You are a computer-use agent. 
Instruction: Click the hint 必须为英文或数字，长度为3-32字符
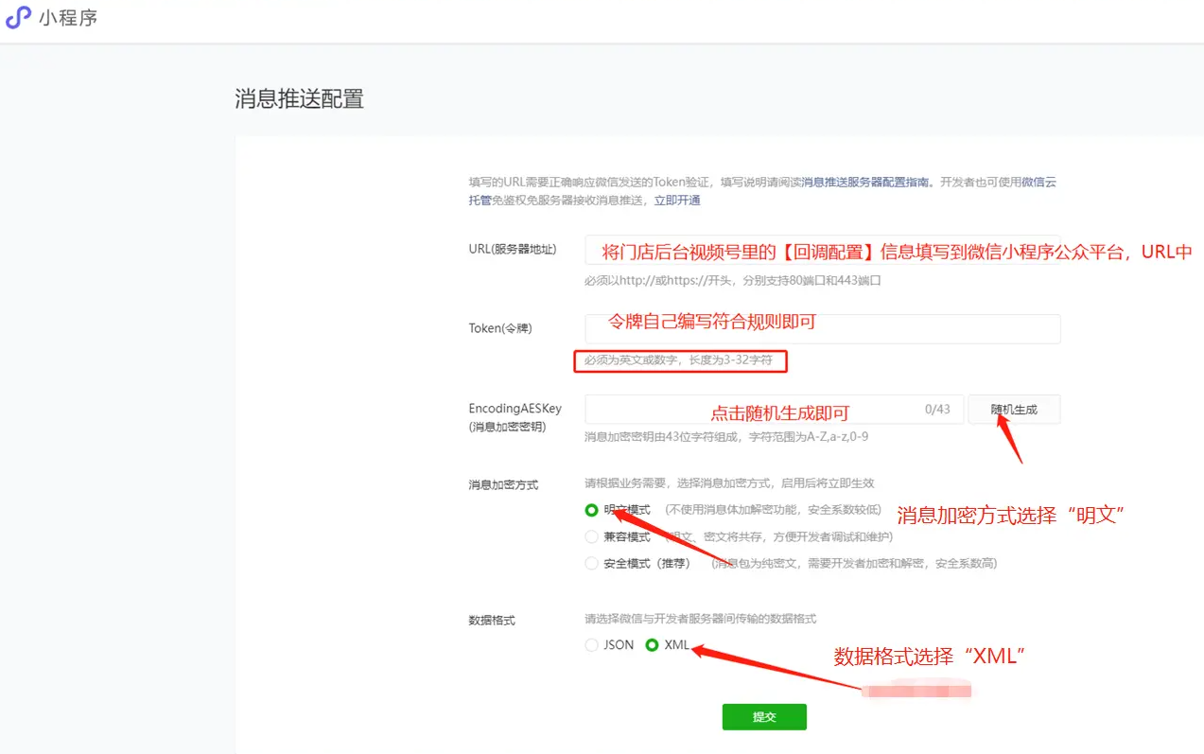678,360
